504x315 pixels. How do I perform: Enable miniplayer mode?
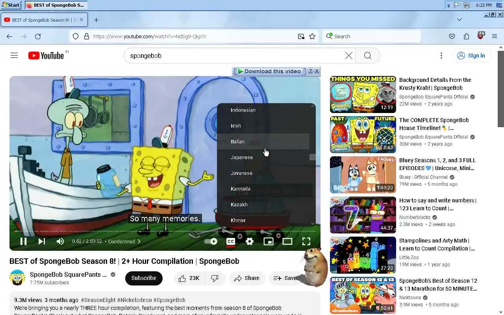pyautogui.click(x=269, y=241)
